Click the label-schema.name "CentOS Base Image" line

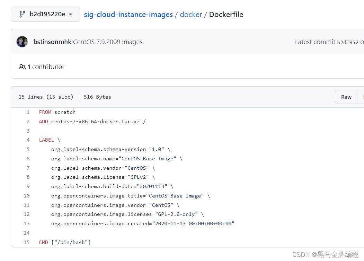pos(117,159)
